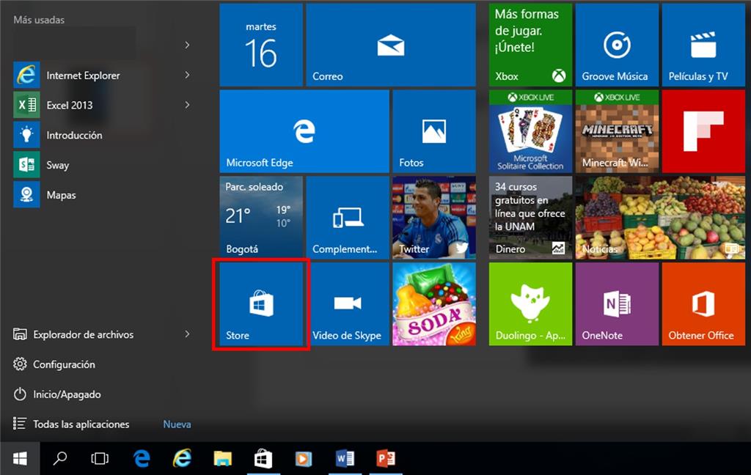Click the Windows Start button
Image resolution: width=751 pixels, height=475 pixels.
tap(20, 459)
